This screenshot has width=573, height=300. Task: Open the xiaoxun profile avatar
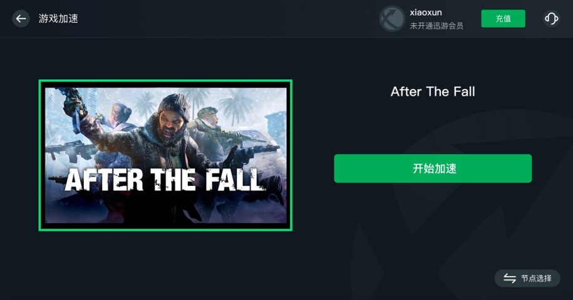click(x=392, y=19)
